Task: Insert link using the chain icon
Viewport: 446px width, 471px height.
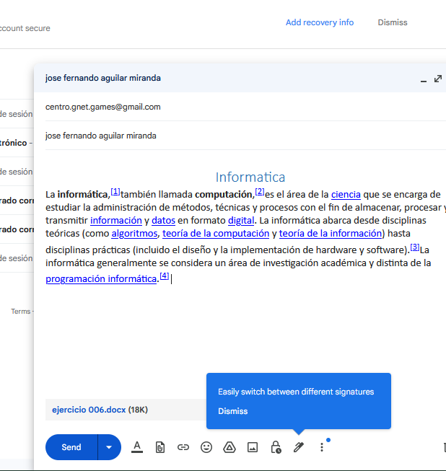Action: (183, 447)
